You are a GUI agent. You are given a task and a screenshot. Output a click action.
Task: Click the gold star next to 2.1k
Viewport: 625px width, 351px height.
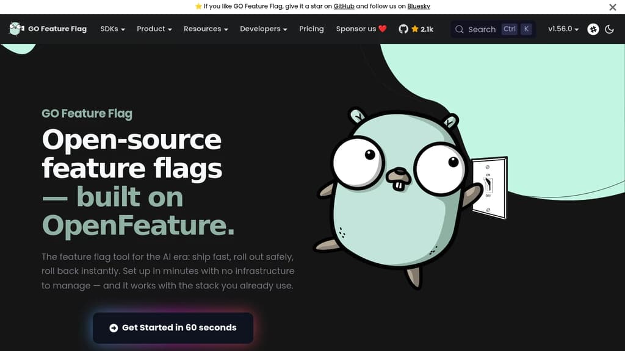pyautogui.click(x=415, y=29)
